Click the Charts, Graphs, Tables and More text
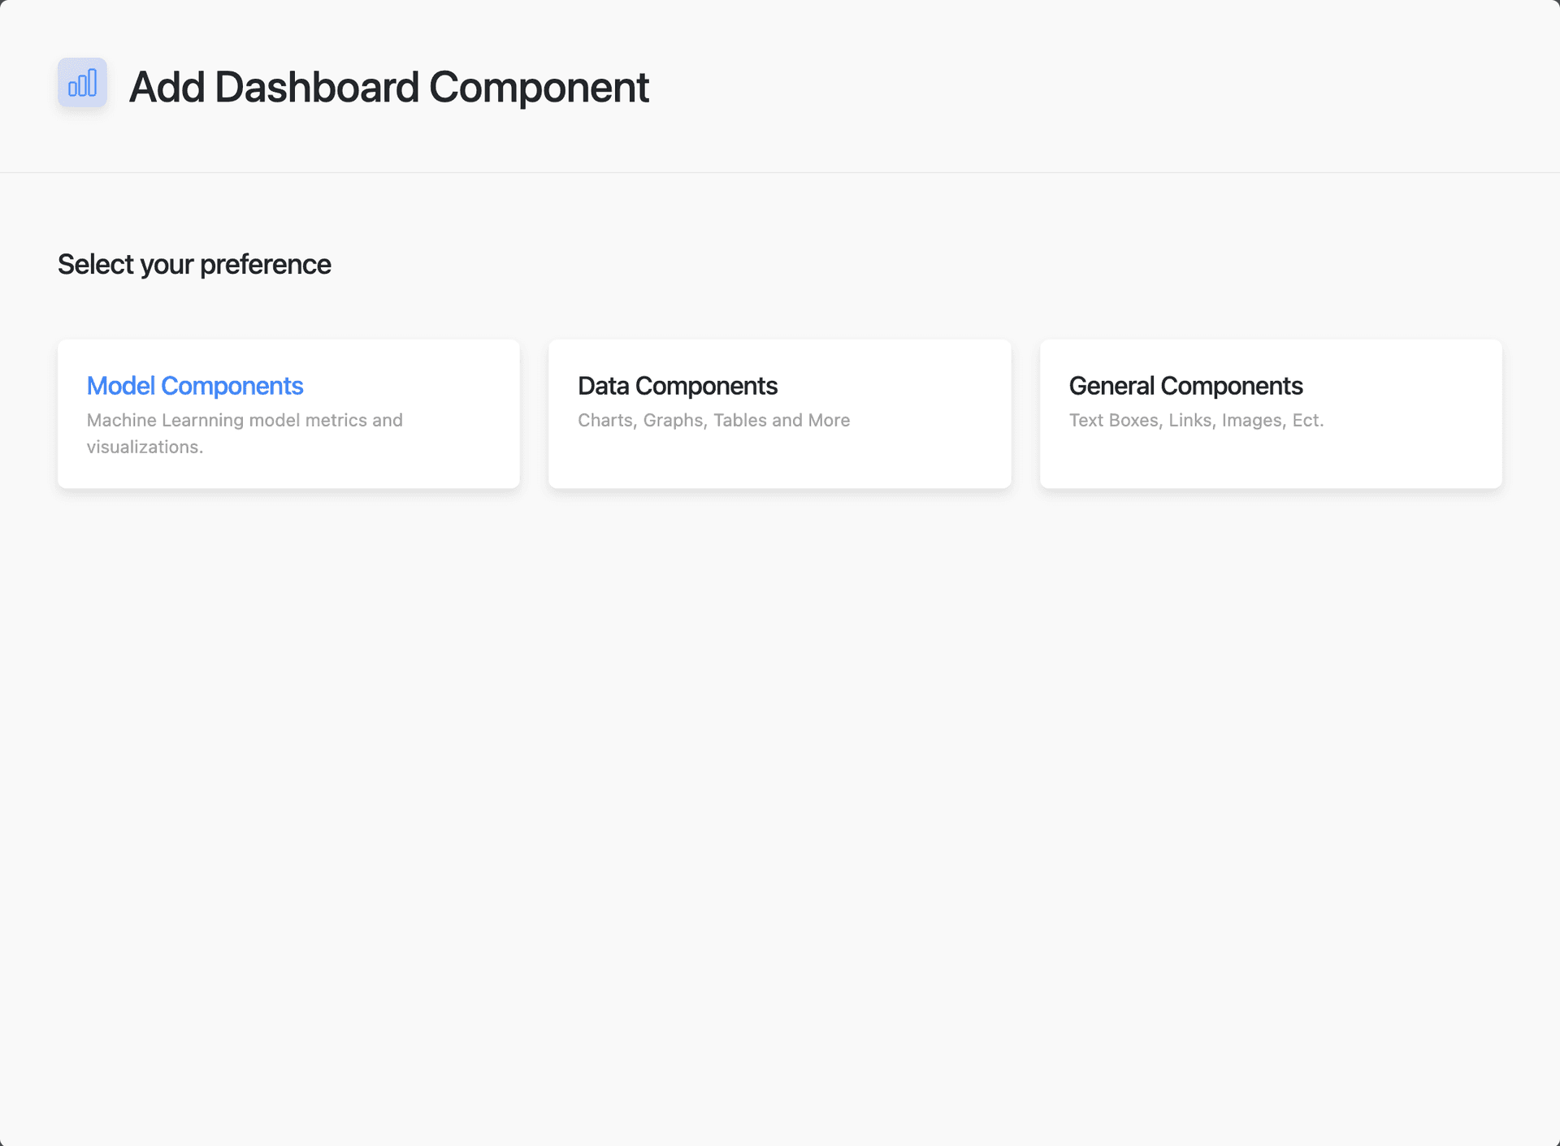This screenshot has width=1560, height=1146. (713, 421)
